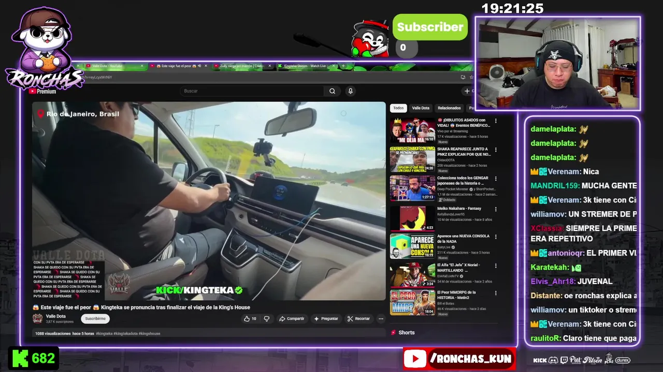This screenshot has width=663, height=372.
Task: Activate the voice search microphone icon
Action: 351,91
